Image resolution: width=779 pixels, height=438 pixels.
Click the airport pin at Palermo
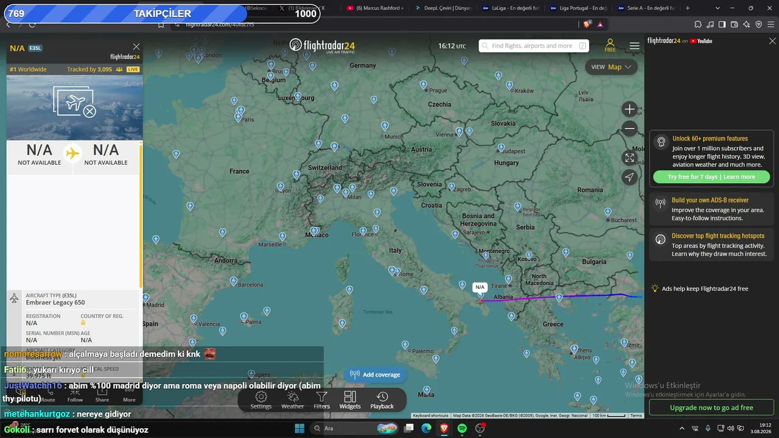click(405, 345)
